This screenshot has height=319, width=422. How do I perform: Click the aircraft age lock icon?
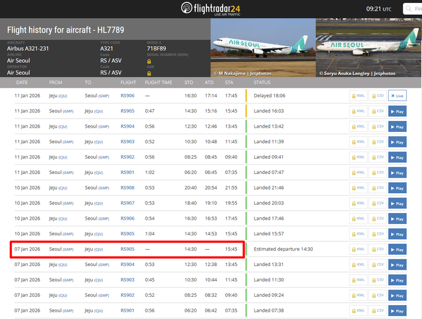(149, 73)
